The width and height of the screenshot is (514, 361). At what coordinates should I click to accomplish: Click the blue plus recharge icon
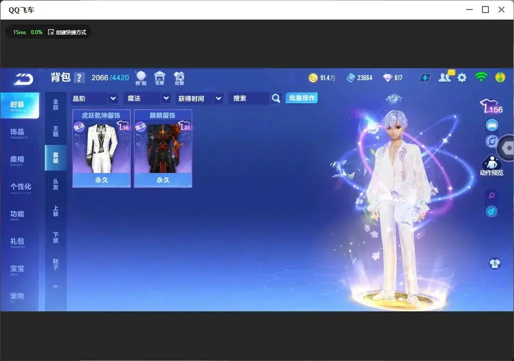coord(425,78)
